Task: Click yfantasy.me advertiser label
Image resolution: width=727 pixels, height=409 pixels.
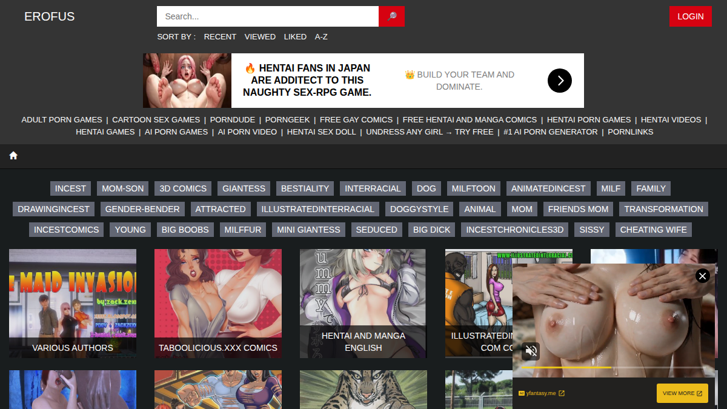Action: pyautogui.click(x=541, y=393)
